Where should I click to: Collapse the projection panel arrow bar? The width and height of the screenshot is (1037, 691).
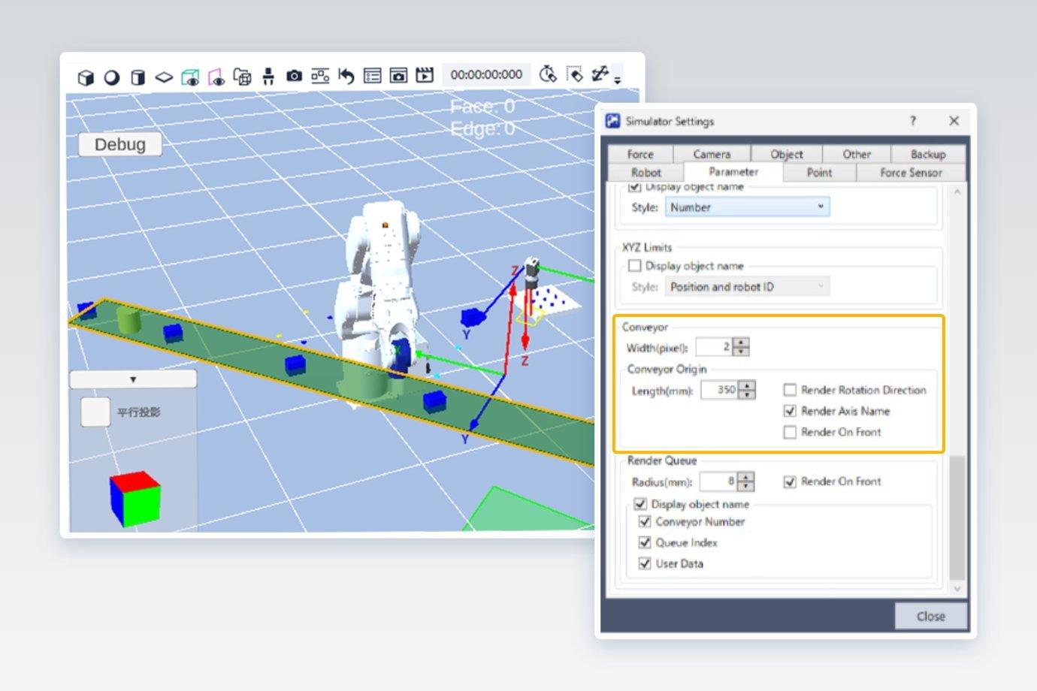click(x=133, y=379)
